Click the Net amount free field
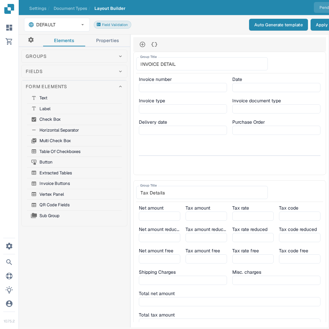 point(160,259)
